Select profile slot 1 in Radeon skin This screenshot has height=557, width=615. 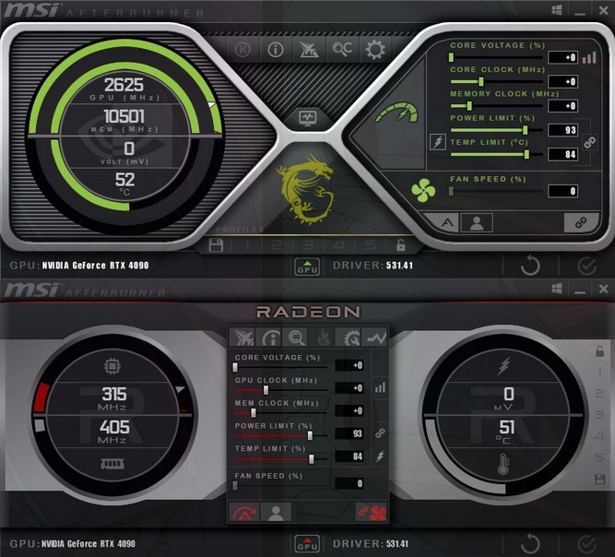pos(599,373)
